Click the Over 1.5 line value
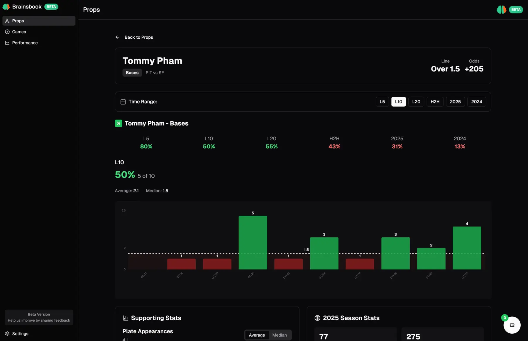The image size is (528, 341). [x=445, y=69]
